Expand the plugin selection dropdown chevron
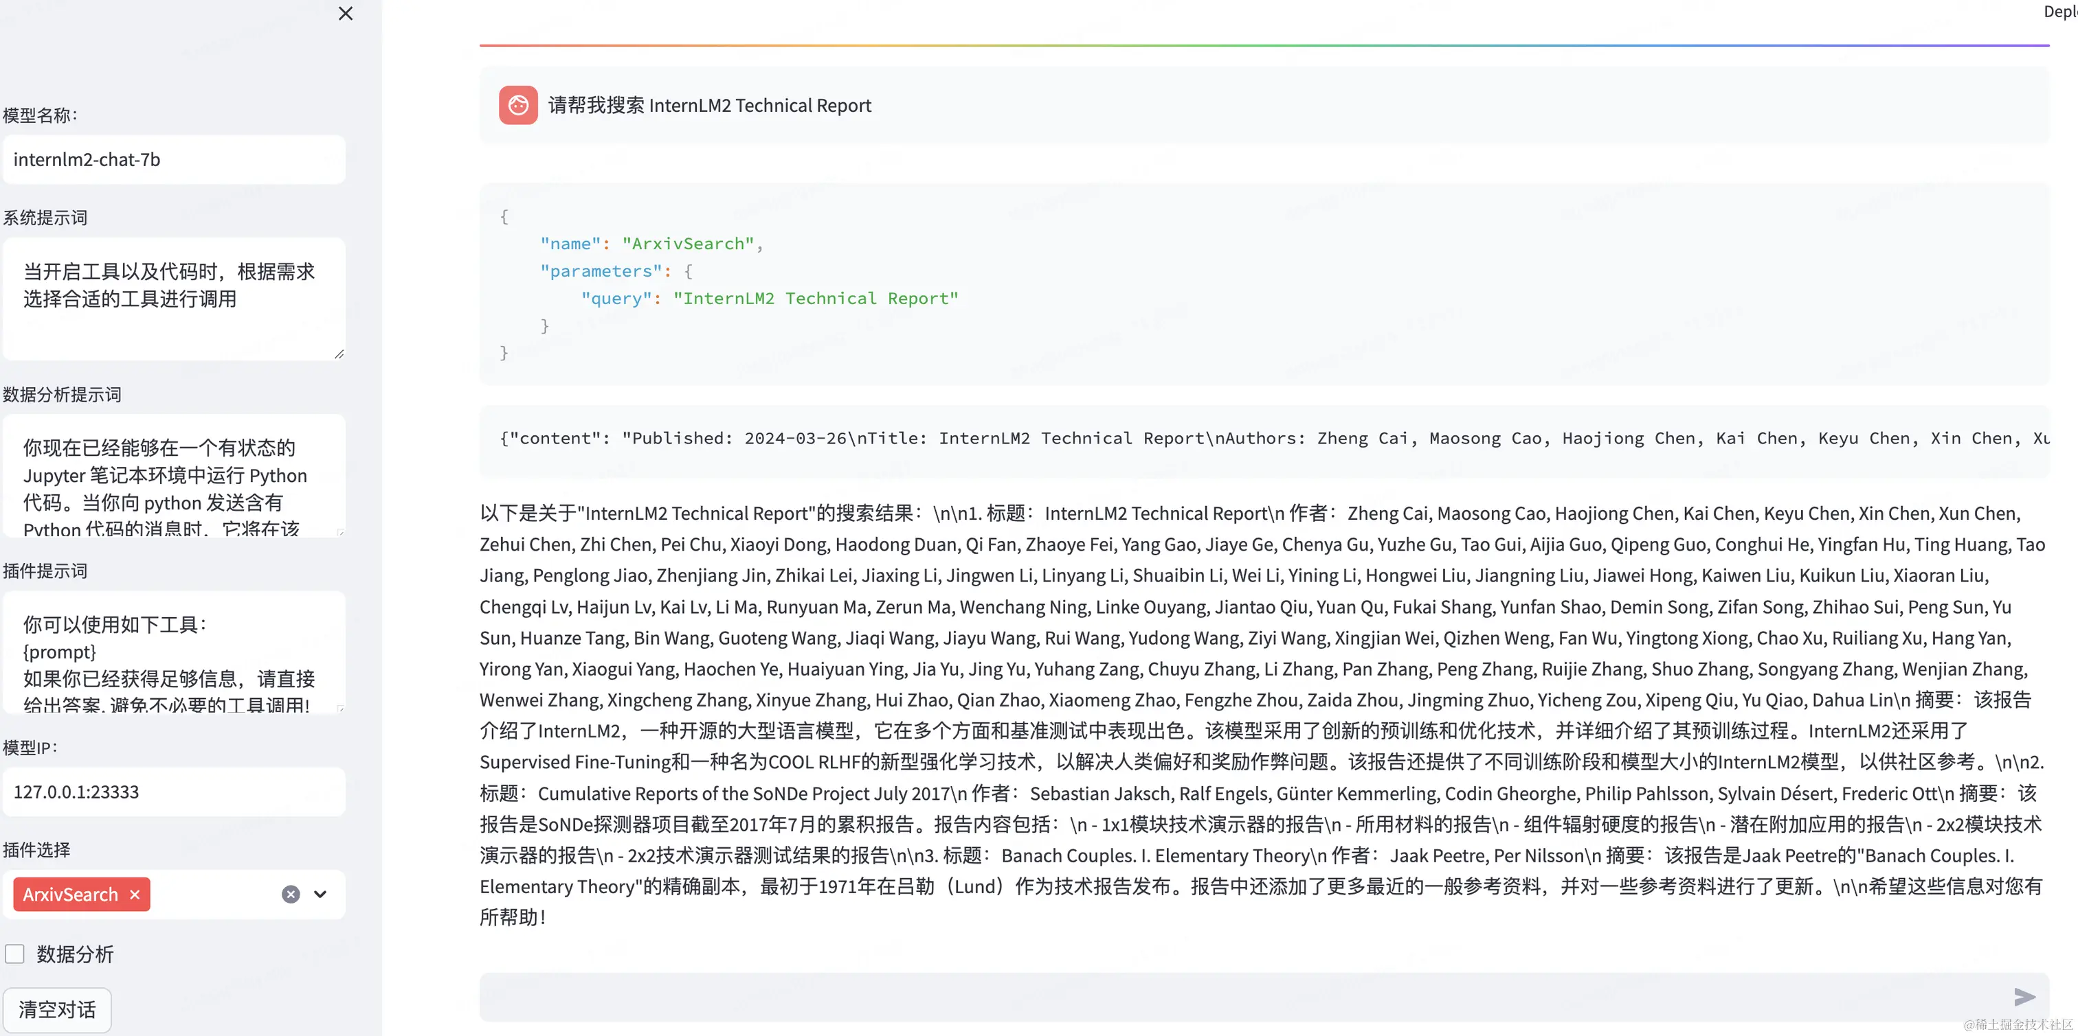Screen dimensions: 2078x1036 pos(320,894)
